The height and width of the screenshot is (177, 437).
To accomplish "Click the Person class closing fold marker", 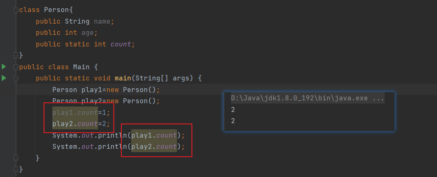I will [x=16, y=55].
